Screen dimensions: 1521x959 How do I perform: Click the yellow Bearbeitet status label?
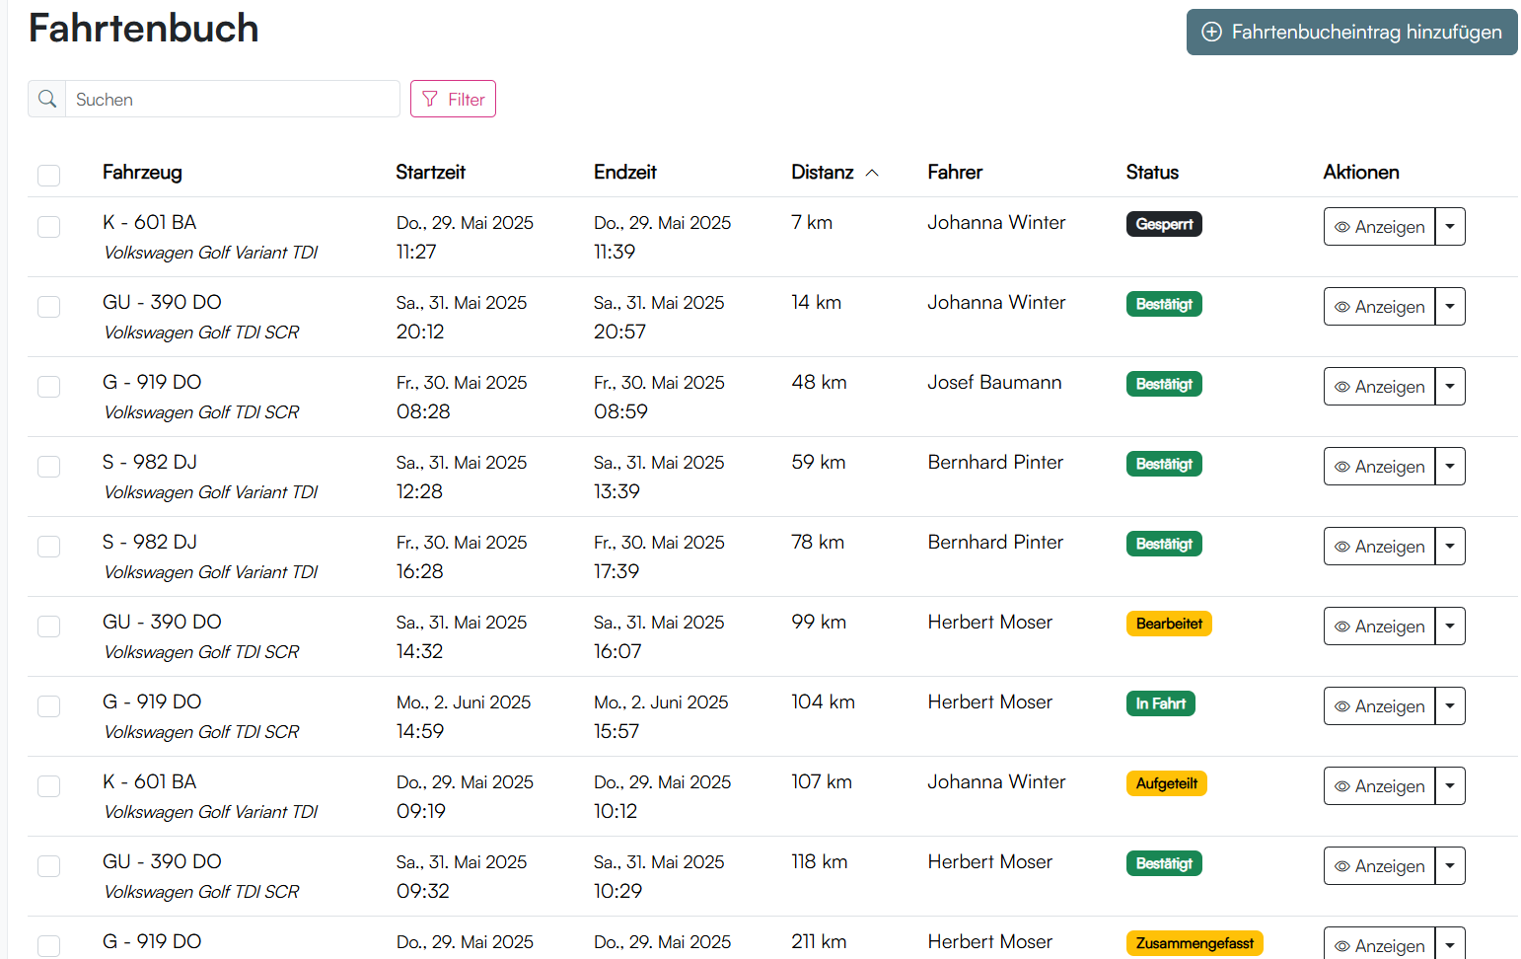click(1169, 624)
